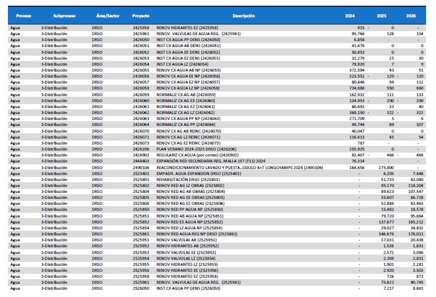Viewport: 436px width, 297px height.
Task: Select the Proyecto column header
Action: coord(140,14)
